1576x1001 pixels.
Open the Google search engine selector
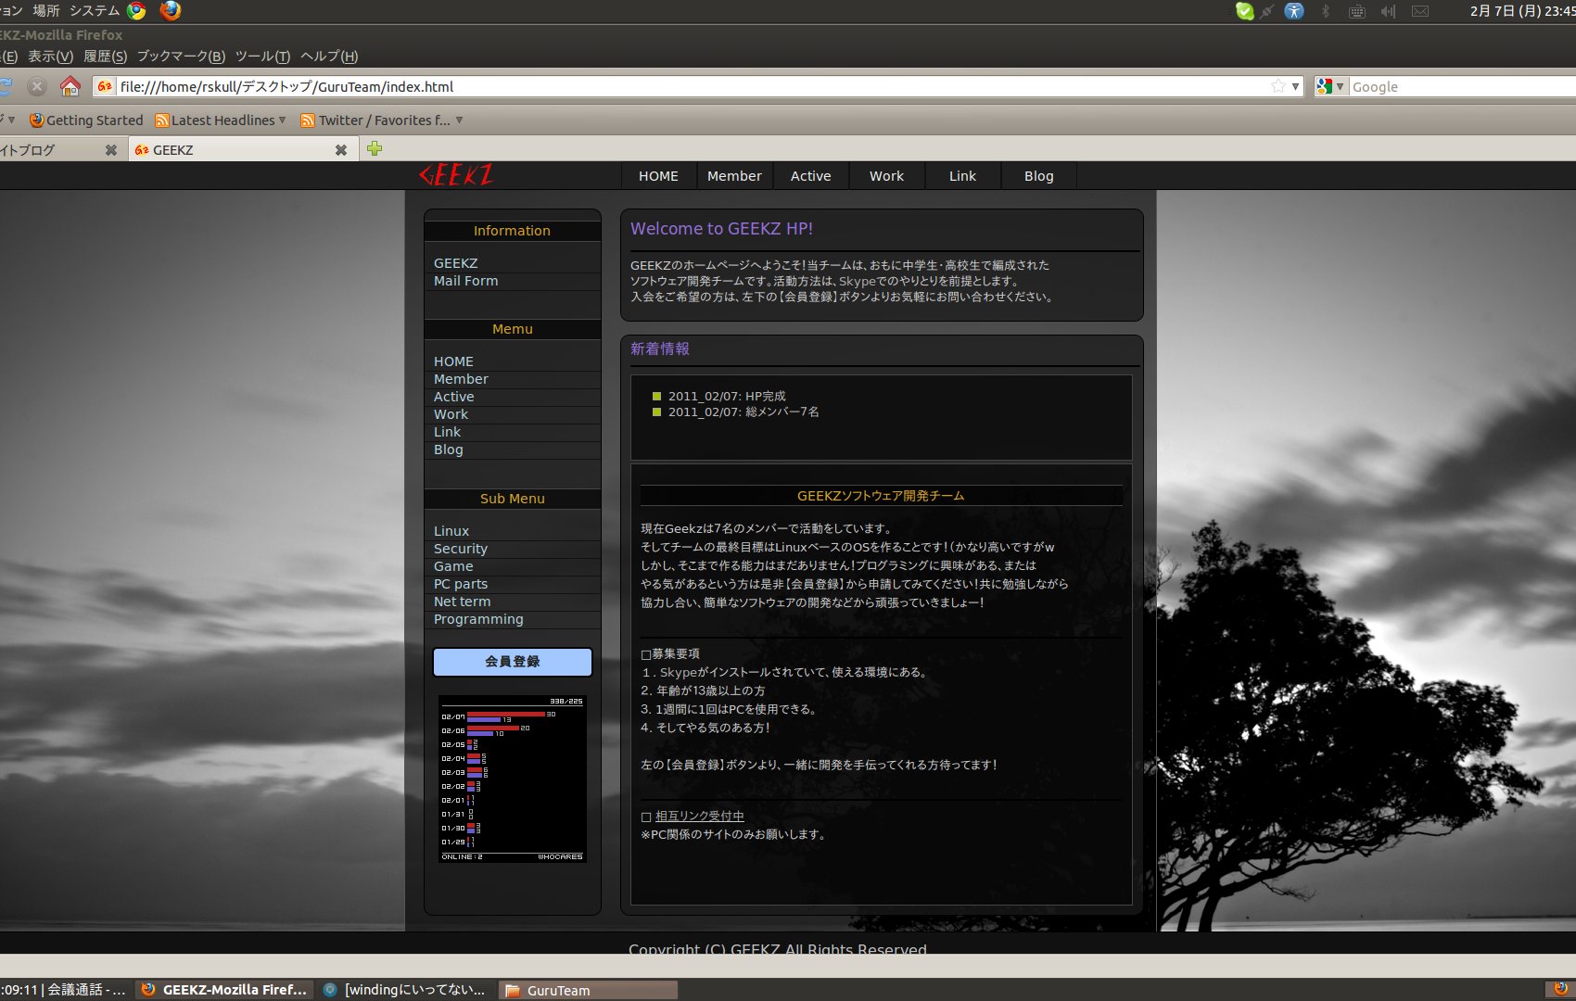[1330, 86]
